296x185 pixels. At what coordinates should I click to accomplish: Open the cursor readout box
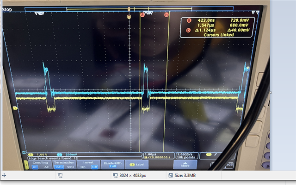217,27
